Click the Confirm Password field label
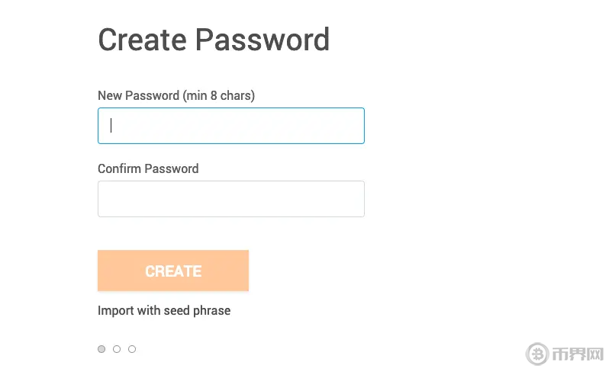Image resolution: width=612 pixels, height=375 pixels. 148,169
